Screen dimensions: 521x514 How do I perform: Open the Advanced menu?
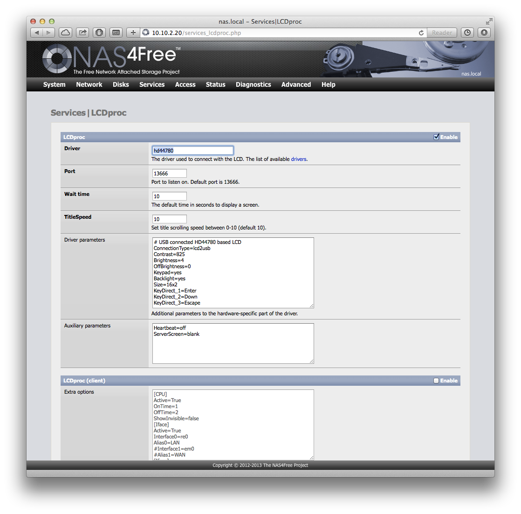click(296, 84)
